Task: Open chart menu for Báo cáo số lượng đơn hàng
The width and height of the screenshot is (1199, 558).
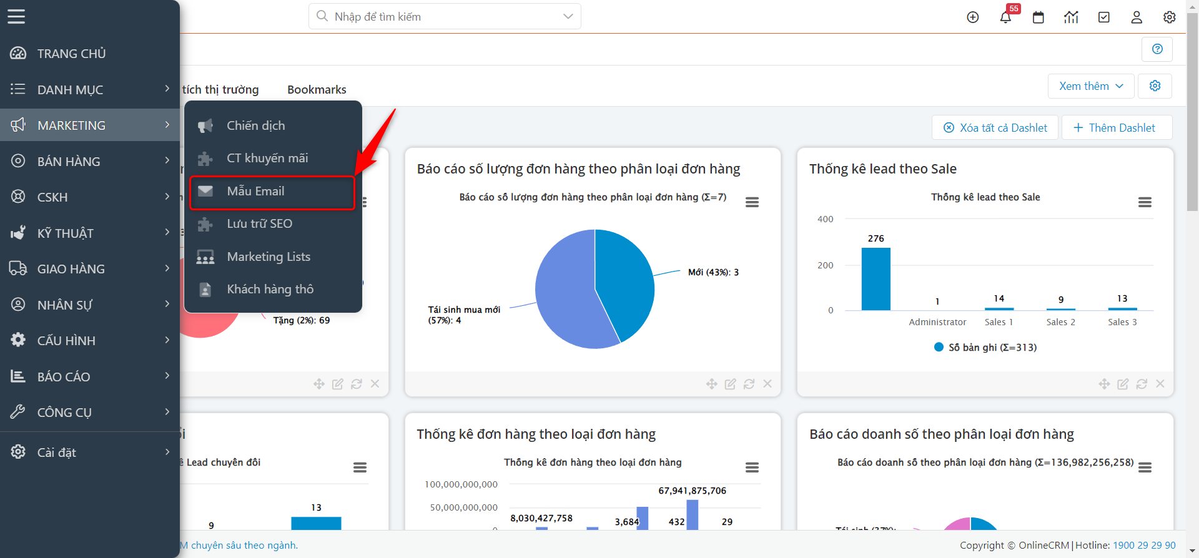Action: coord(752,202)
